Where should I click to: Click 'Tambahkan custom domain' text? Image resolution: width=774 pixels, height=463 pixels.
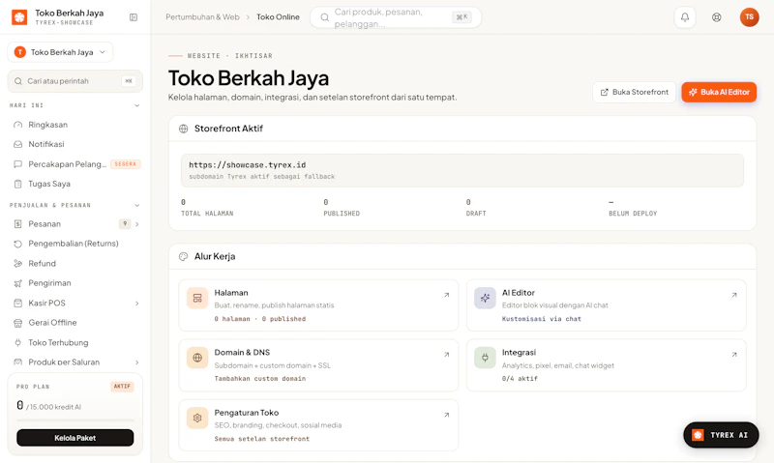[x=260, y=379]
